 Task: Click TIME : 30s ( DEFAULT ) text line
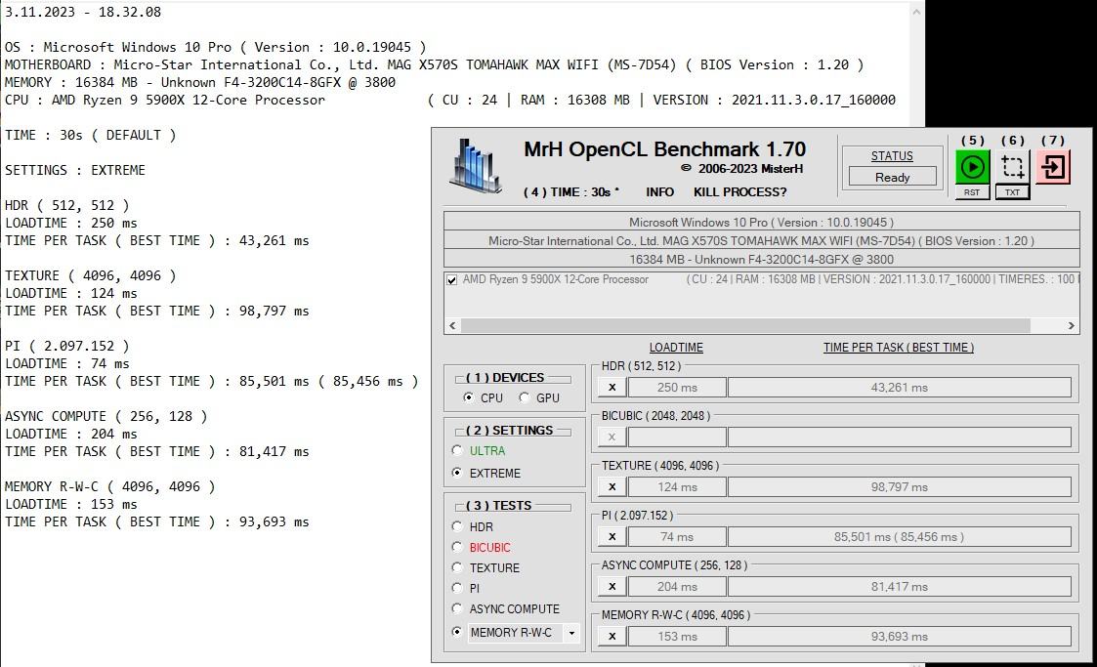(x=90, y=135)
